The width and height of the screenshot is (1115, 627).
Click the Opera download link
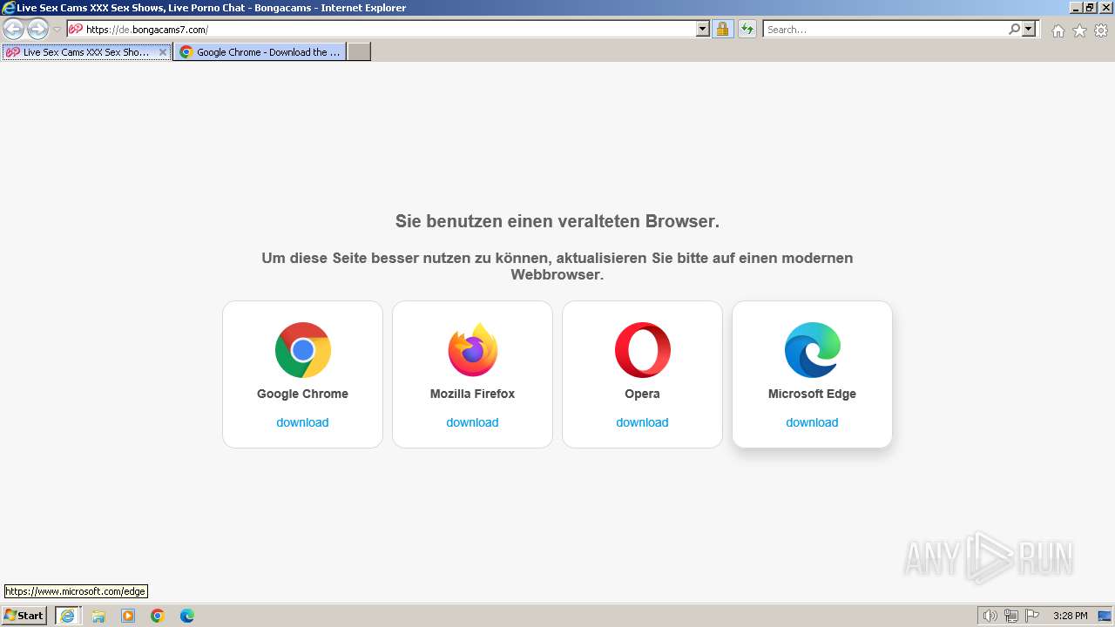point(642,422)
